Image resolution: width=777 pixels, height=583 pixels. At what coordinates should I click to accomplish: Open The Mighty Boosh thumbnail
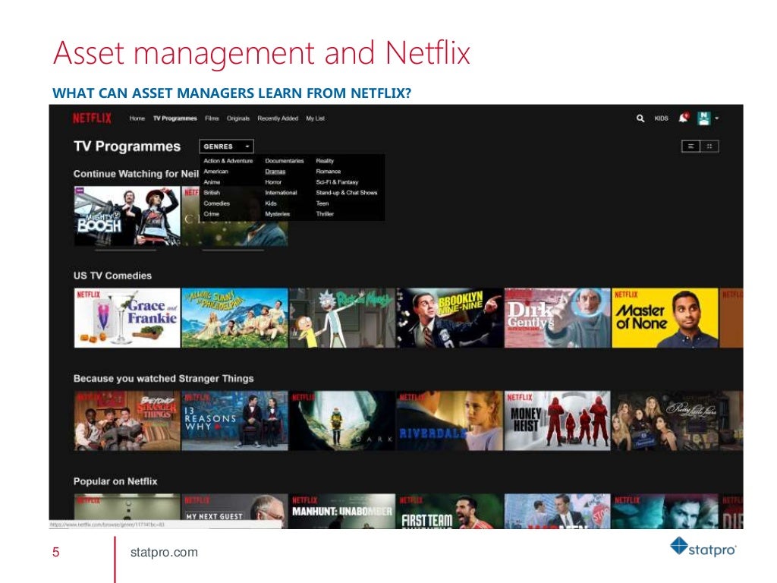click(127, 216)
